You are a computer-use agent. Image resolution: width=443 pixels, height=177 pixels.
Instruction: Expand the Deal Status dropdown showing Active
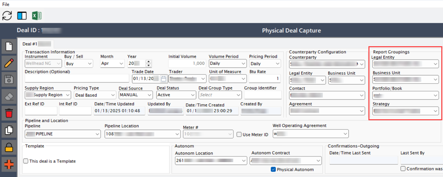pyautogui.click(x=176, y=95)
